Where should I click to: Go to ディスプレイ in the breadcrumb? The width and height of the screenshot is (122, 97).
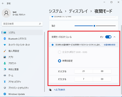tap(78, 11)
